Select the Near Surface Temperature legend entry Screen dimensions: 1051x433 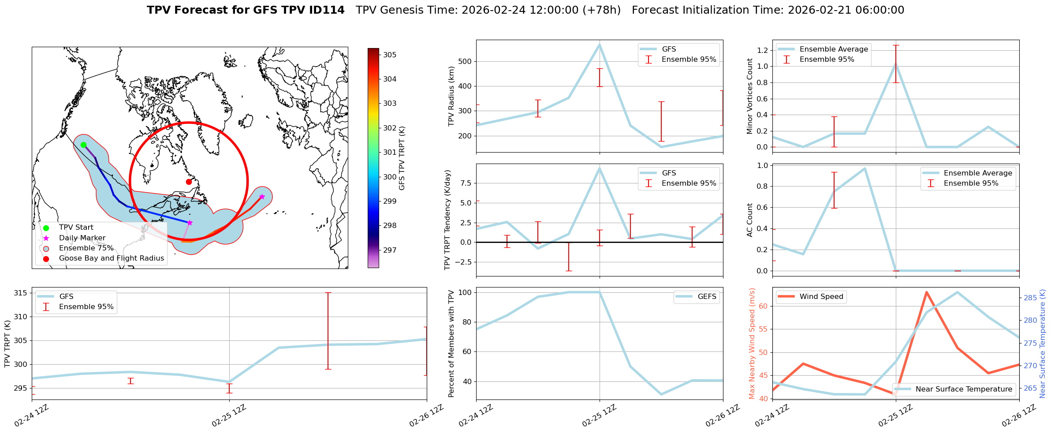[x=963, y=389]
